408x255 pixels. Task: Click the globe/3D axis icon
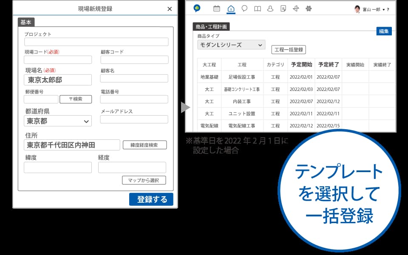(296, 8)
